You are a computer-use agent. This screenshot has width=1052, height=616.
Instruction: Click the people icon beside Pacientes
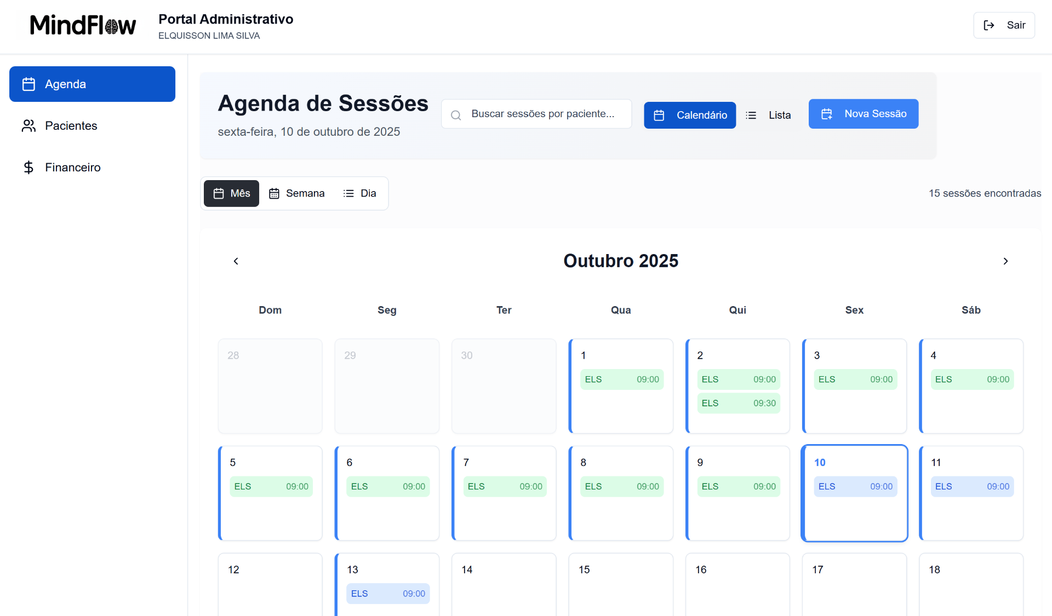pyautogui.click(x=28, y=126)
